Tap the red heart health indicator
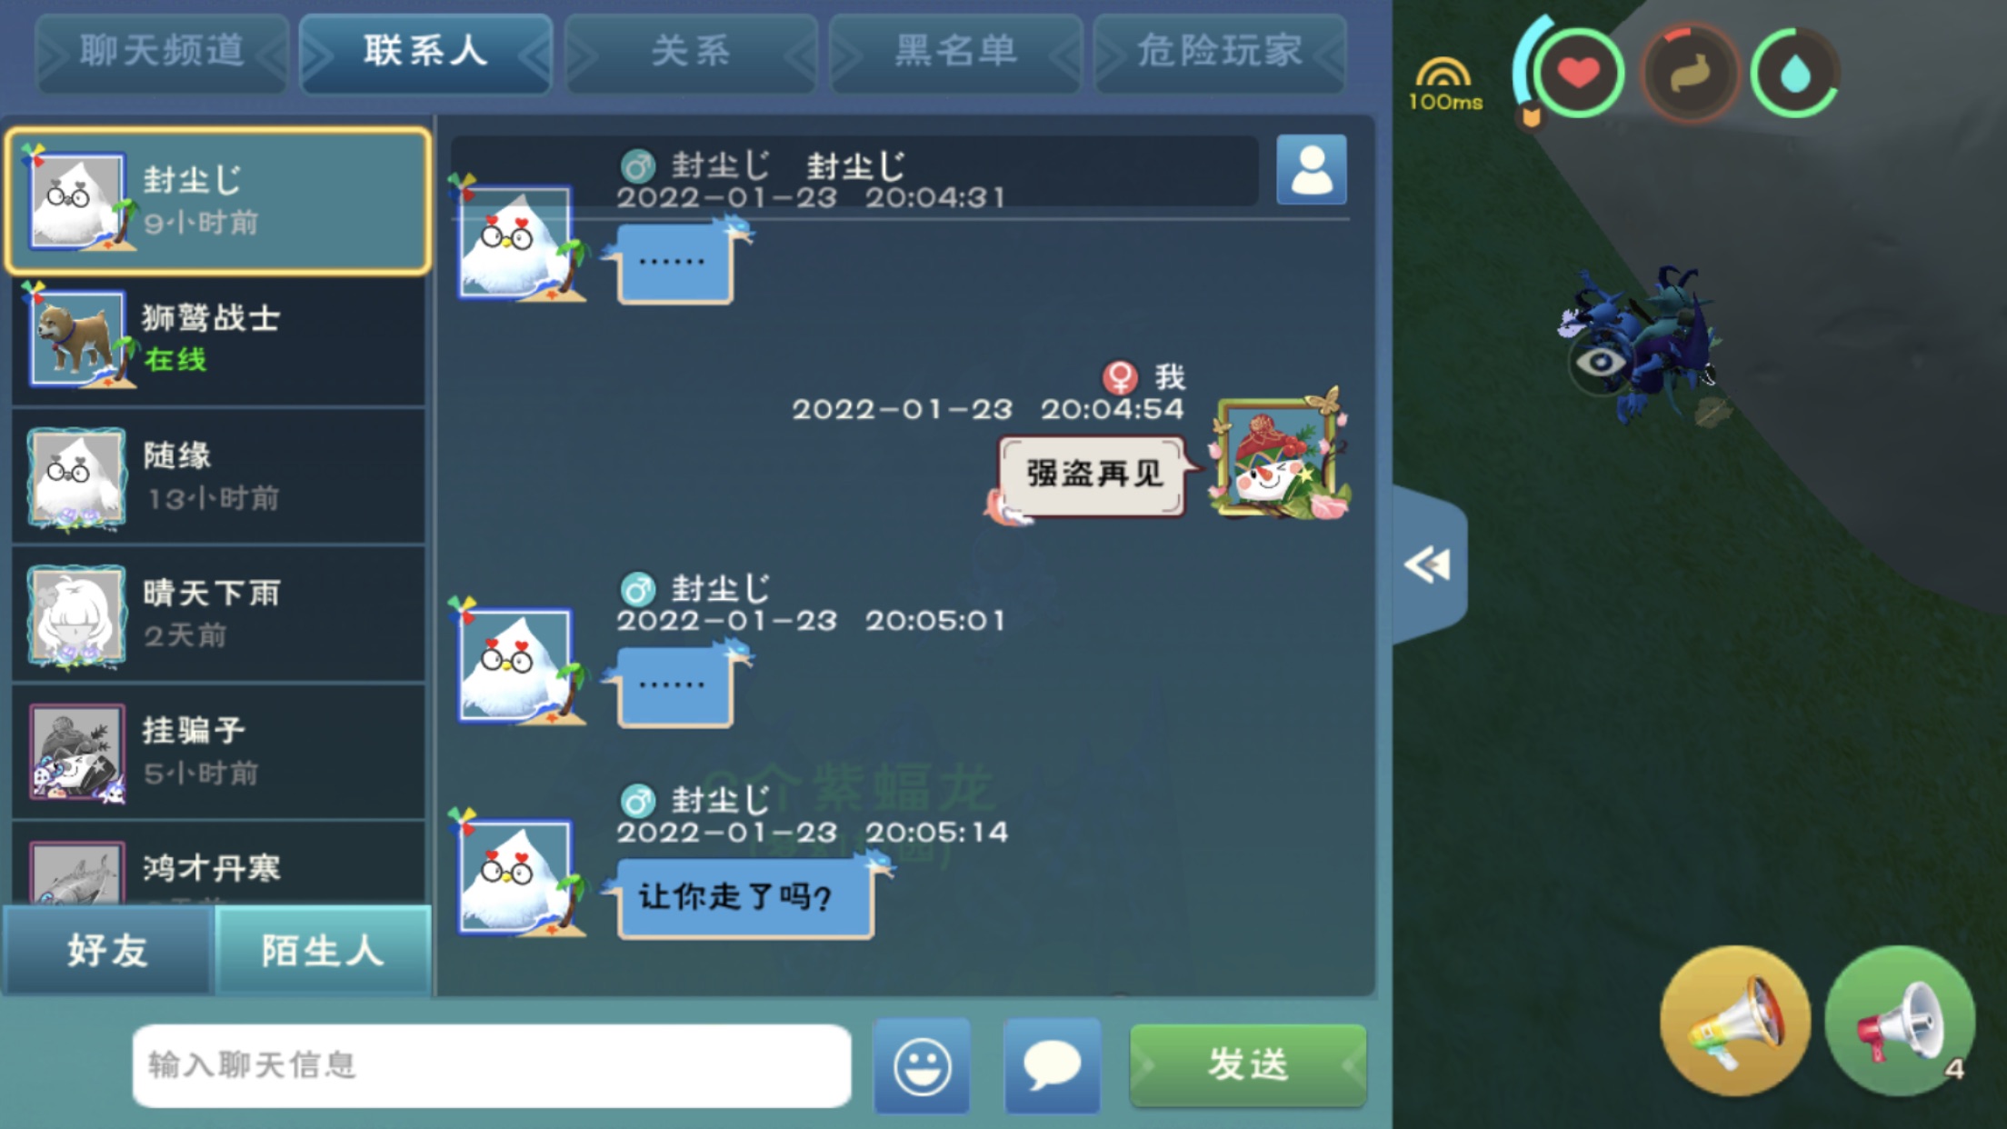The width and height of the screenshot is (2007, 1129). 1579,73
